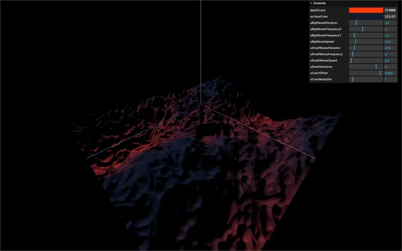Click the depthColor hex field ff4000

point(390,10)
